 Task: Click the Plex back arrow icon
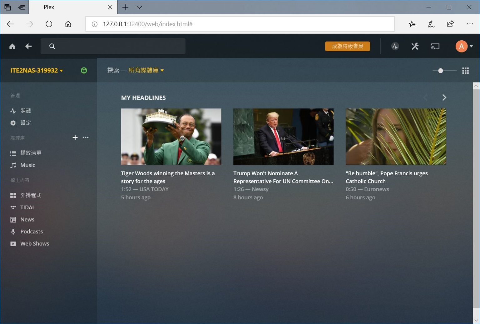28,47
